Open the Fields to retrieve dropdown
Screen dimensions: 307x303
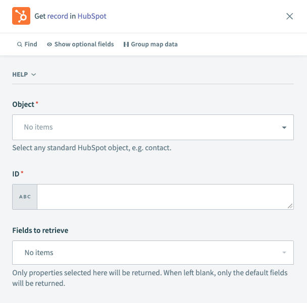click(152, 252)
